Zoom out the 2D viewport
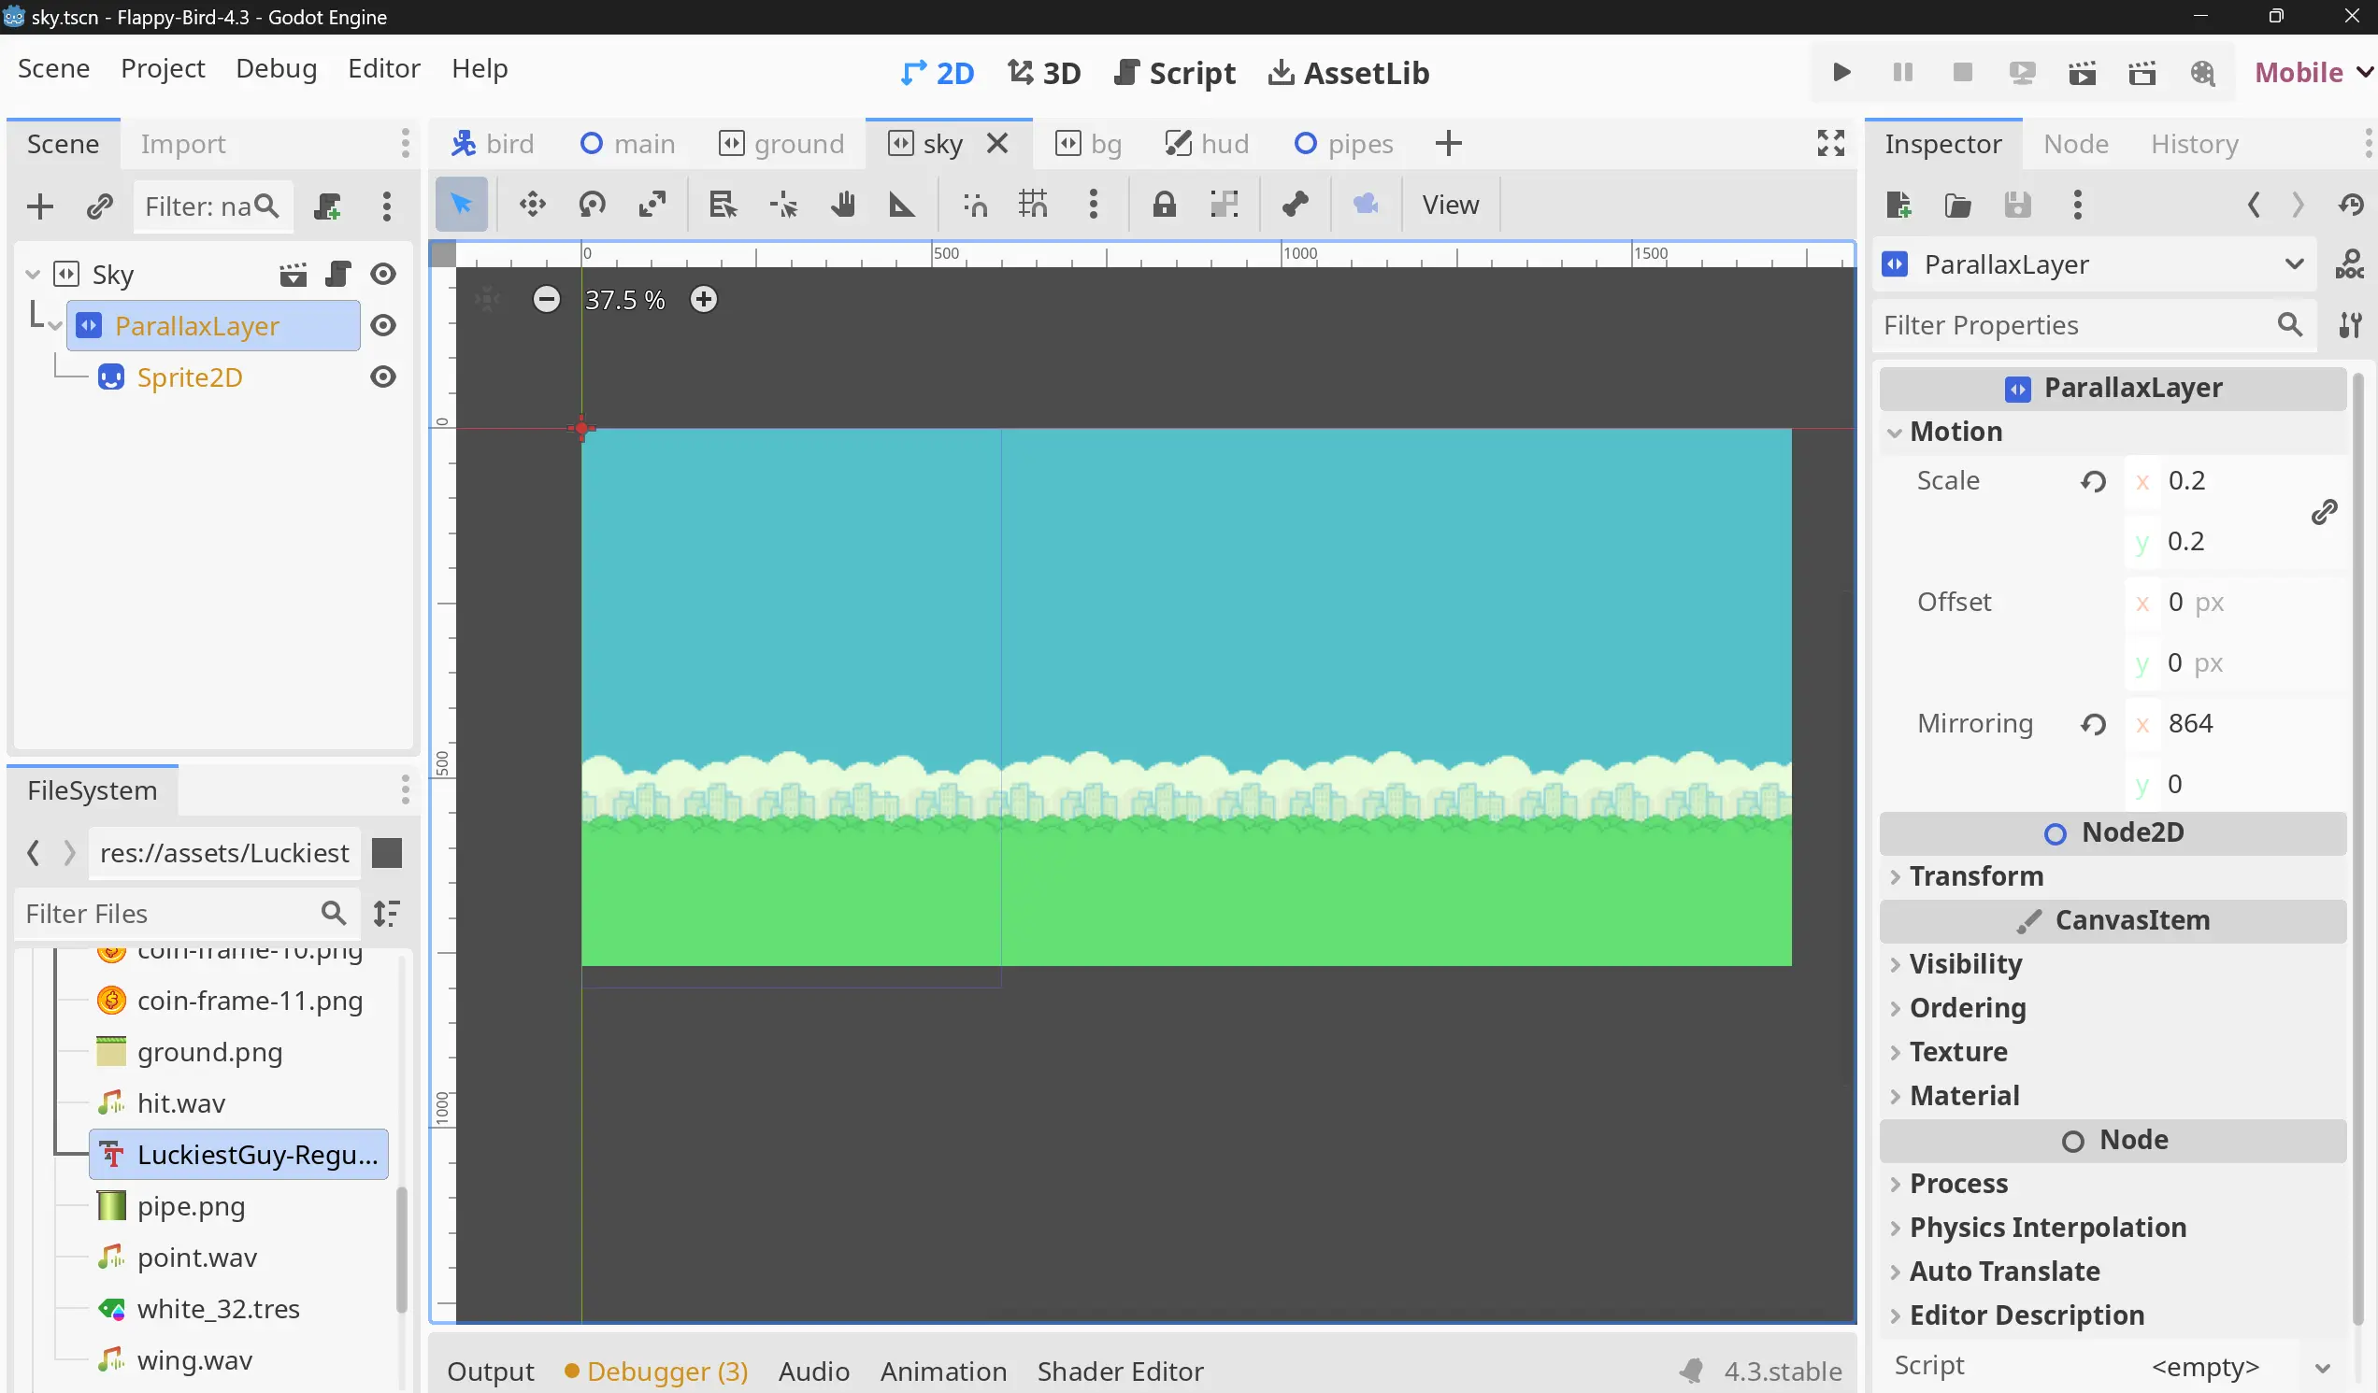This screenshot has width=2378, height=1393. (x=547, y=300)
